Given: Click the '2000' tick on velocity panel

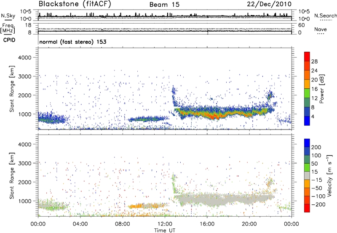Looking at the screenshot, I should coord(24,182).
